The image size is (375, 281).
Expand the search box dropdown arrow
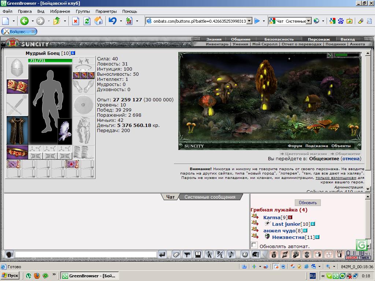309,21
